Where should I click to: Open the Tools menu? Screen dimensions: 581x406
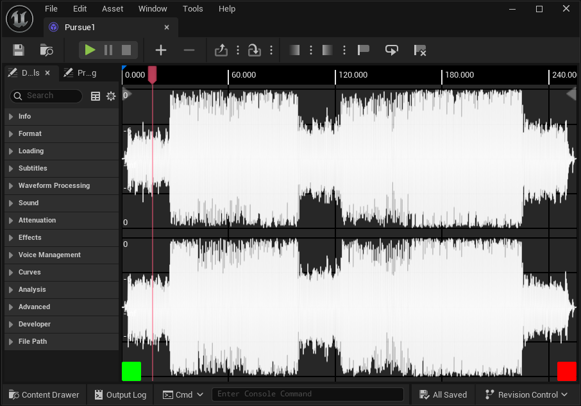click(192, 9)
